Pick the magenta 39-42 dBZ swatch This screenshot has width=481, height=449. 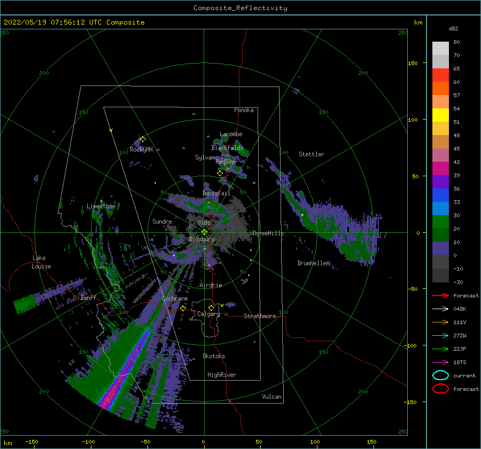(440, 169)
